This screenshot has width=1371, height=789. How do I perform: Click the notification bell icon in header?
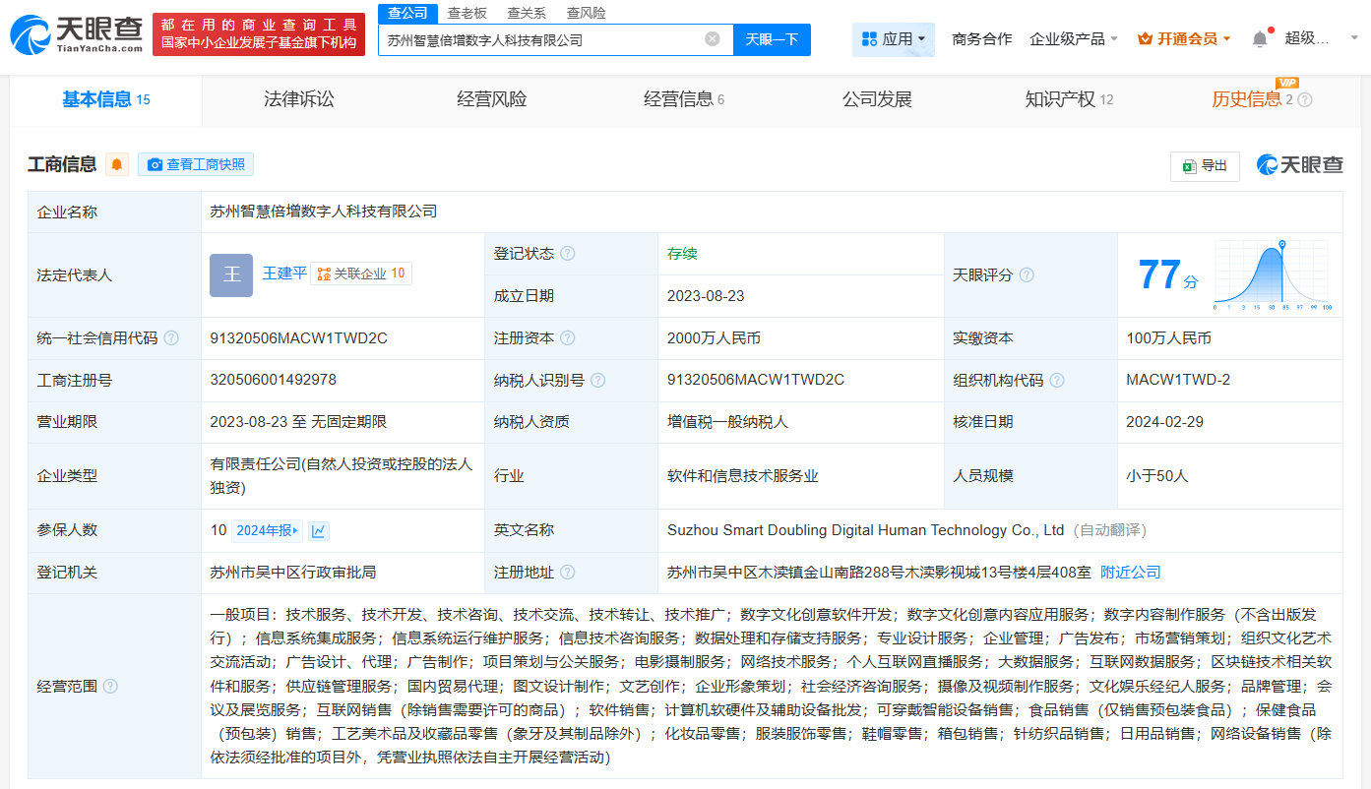(x=1260, y=39)
